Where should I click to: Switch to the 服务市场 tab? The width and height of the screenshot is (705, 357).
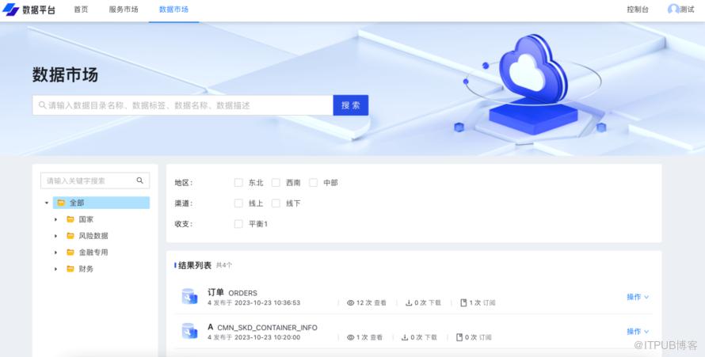(x=124, y=9)
